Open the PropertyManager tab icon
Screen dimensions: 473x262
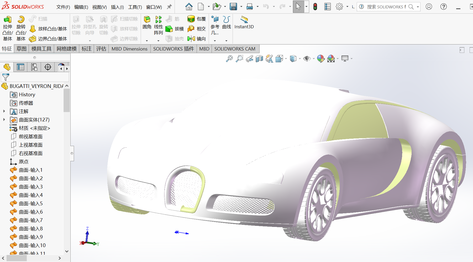[20, 67]
